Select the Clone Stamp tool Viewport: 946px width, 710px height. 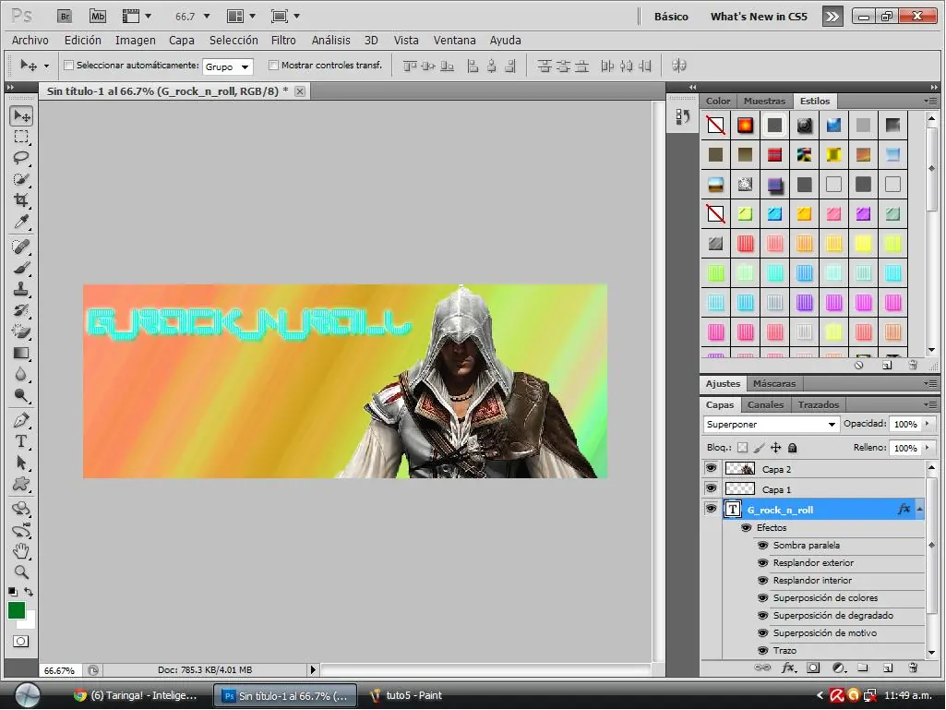pyautogui.click(x=22, y=289)
